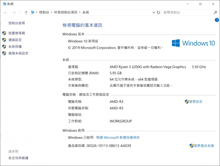This screenshot has height=166, width=220.
Task: Click shield icon next to 變更設定
Action: (x=187, y=102)
